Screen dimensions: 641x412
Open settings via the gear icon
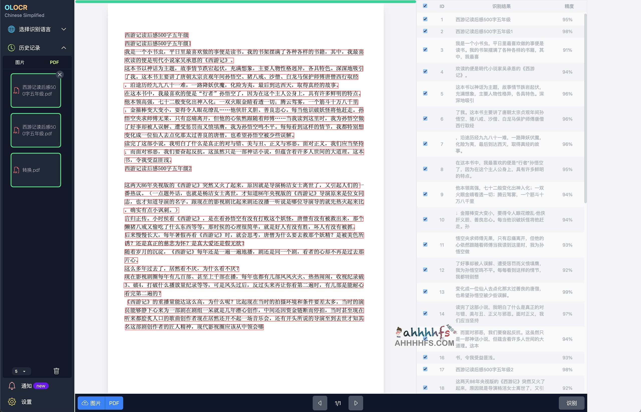coord(12,401)
